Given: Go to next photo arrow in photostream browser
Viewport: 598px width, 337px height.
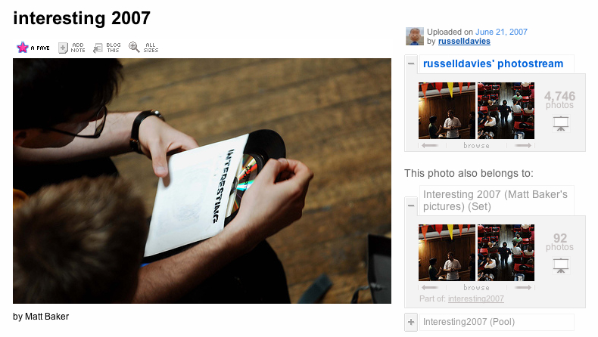Looking at the screenshot, I should [x=523, y=146].
